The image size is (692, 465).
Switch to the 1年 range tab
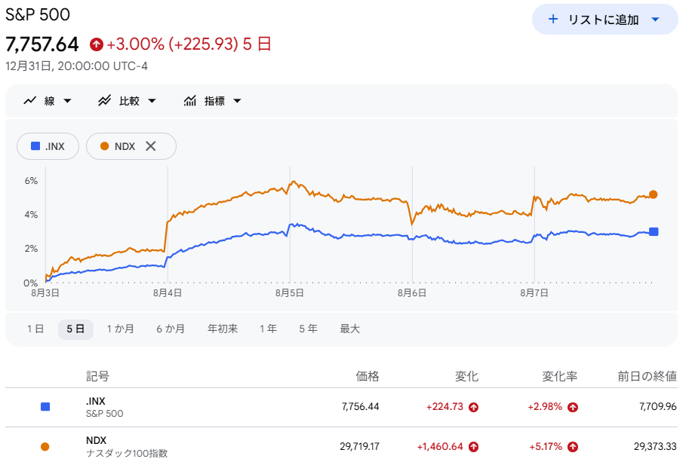(269, 329)
